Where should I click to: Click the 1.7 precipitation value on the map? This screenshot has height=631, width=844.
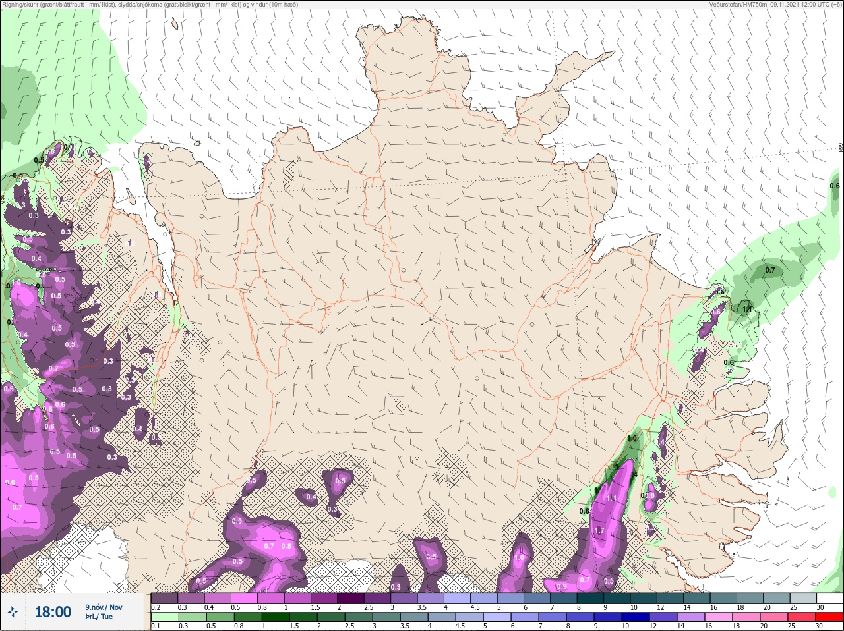599,530
